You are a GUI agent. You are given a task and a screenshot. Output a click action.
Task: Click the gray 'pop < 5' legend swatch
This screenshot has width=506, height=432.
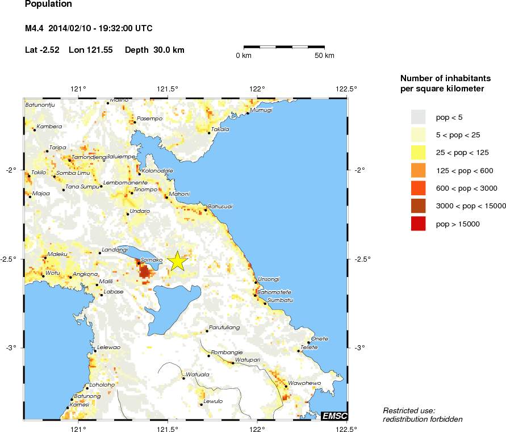[x=418, y=117]
